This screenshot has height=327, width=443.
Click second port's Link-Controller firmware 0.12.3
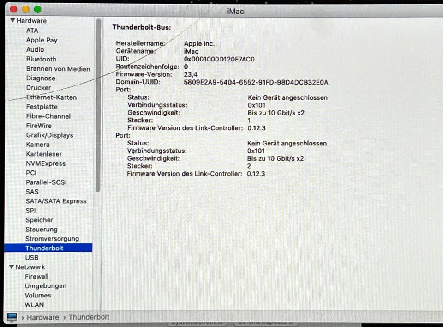pyautogui.click(x=256, y=174)
